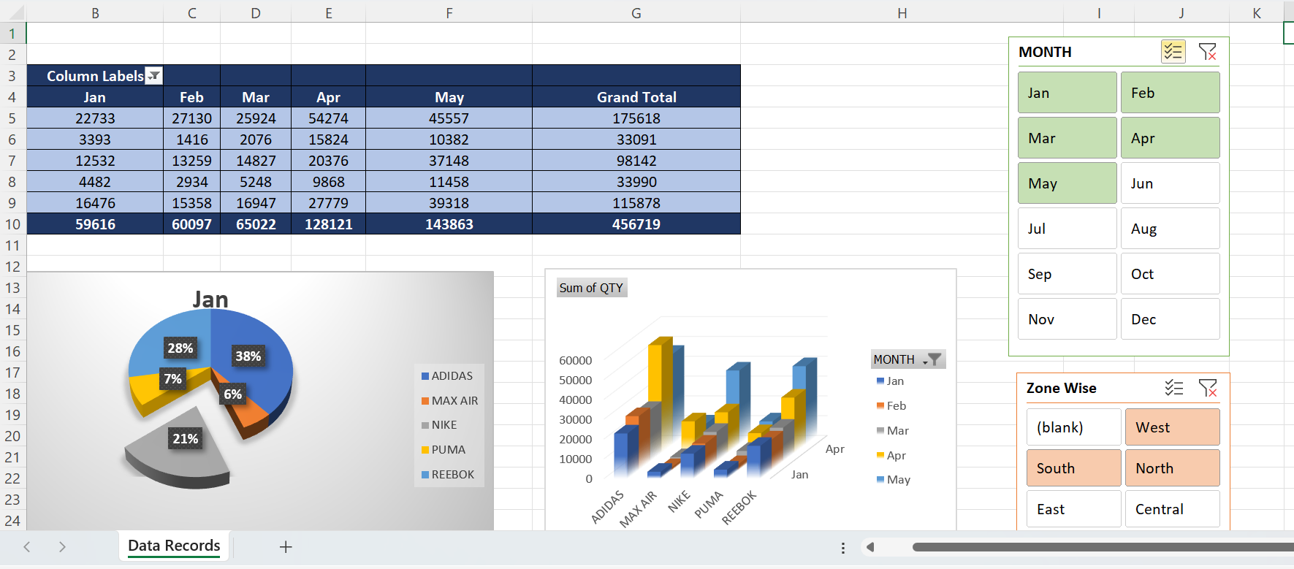Screen dimensions: 1294x569
Task: Click the Apr legend entry in bar chart
Action: coord(891,456)
